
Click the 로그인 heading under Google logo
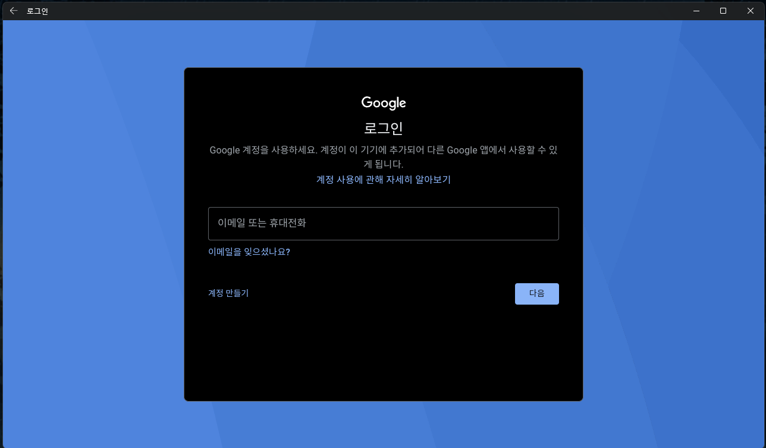(x=384, y=128)
